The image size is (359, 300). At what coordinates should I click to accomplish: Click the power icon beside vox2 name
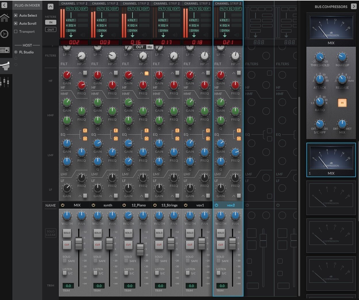pos(216,205)
